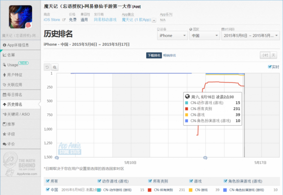Click the magnifier zoom icon
The width and height of the screenshot is (283, 195).
coord(55,68)
